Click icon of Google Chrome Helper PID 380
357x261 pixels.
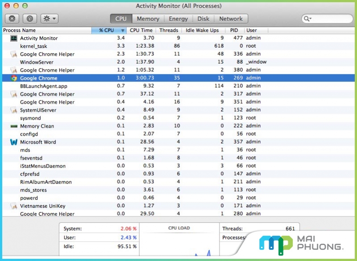(14, 70)
